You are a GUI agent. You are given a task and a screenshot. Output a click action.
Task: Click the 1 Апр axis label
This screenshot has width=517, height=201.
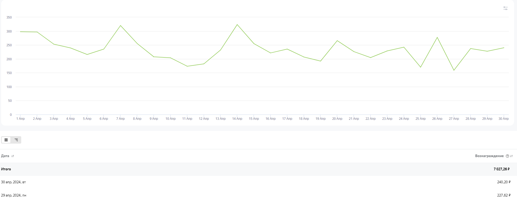20,119
